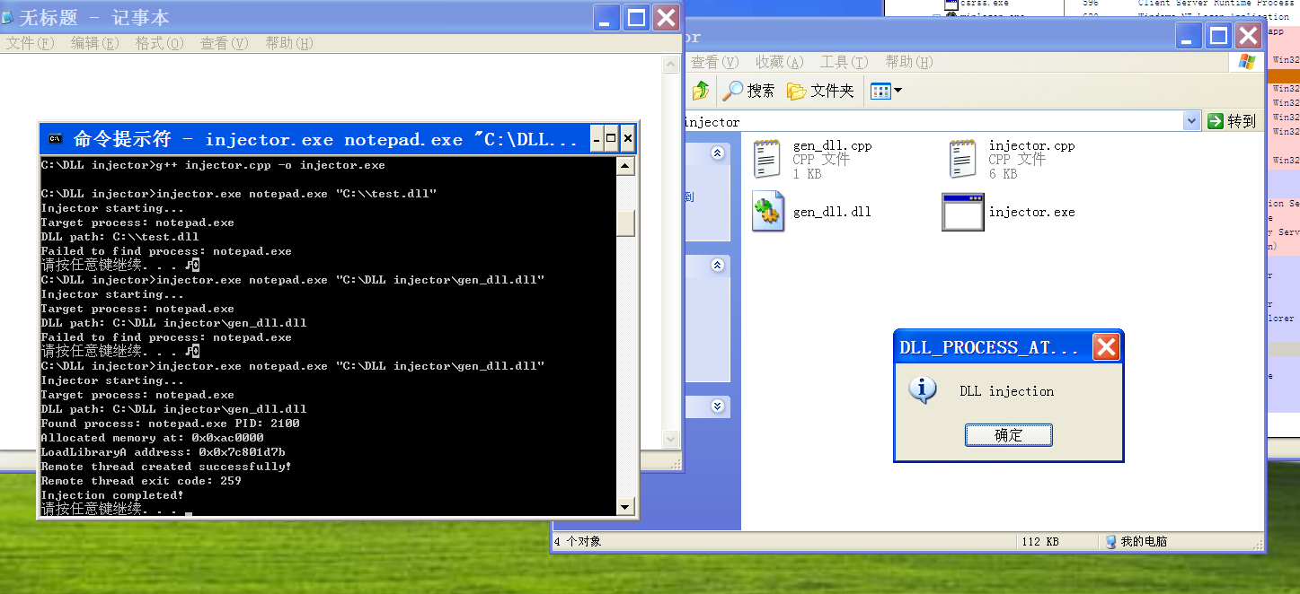The height and width of the screenshot is (594, 1300).
Task: Open the 收藏(A) menu in Explorer
Action: [x=779, y=62]
